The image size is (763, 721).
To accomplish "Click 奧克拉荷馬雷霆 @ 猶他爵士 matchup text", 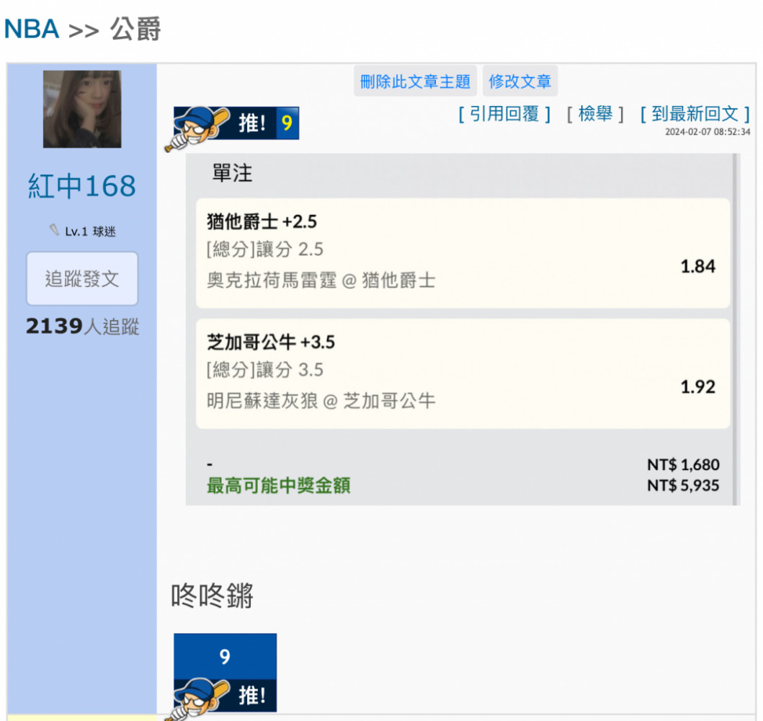I will coord(321,281).
